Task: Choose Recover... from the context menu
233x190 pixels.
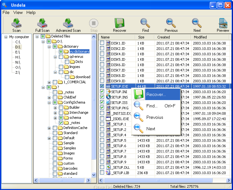Action: [x=156, y=94]
